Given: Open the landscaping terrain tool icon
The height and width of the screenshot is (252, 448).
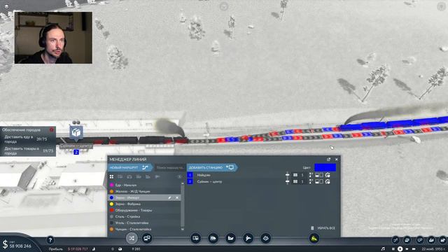Looking at the screenshot, I should (265, 238).
